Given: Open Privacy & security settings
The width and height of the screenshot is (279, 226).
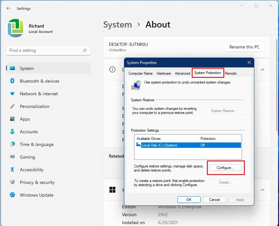Looking at the screenshot, I should pyautogui.click(x=48, y=182).
